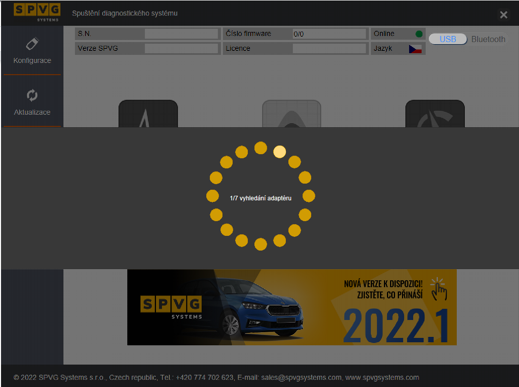Click the Jazyk label

click(383, 48)
